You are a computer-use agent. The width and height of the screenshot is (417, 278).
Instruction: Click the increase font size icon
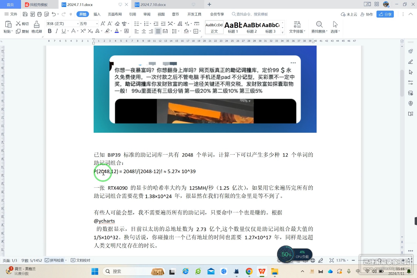coord(103,24)
